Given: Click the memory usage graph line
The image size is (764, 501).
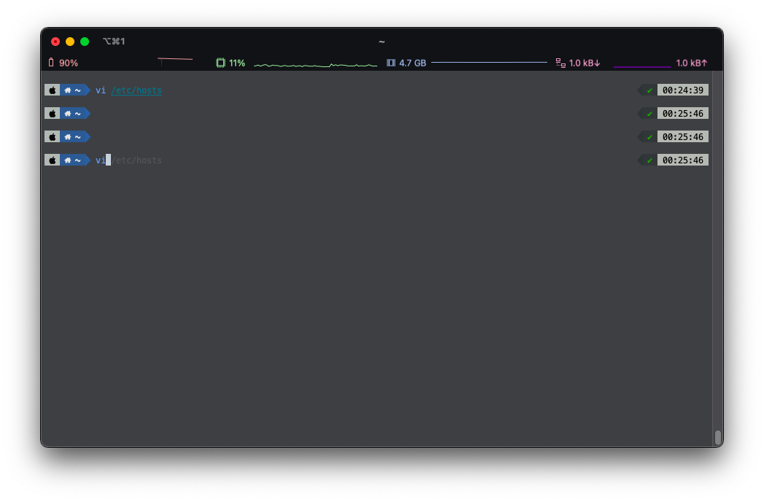Looking at the screenshot, I should 489,62.
